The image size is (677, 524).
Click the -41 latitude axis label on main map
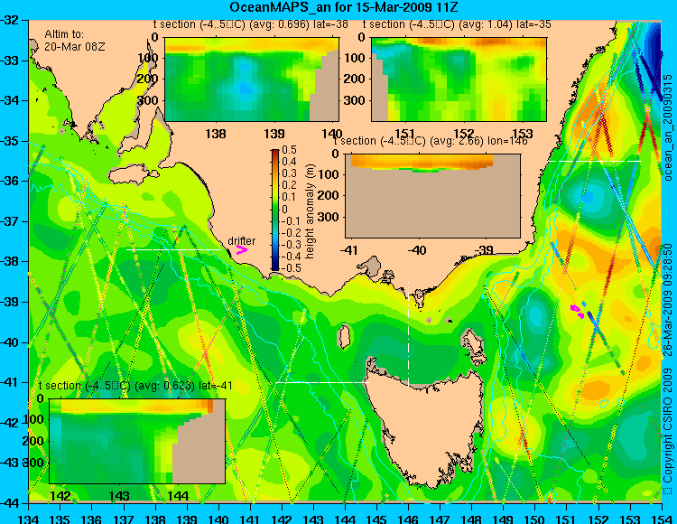(9, 382)
